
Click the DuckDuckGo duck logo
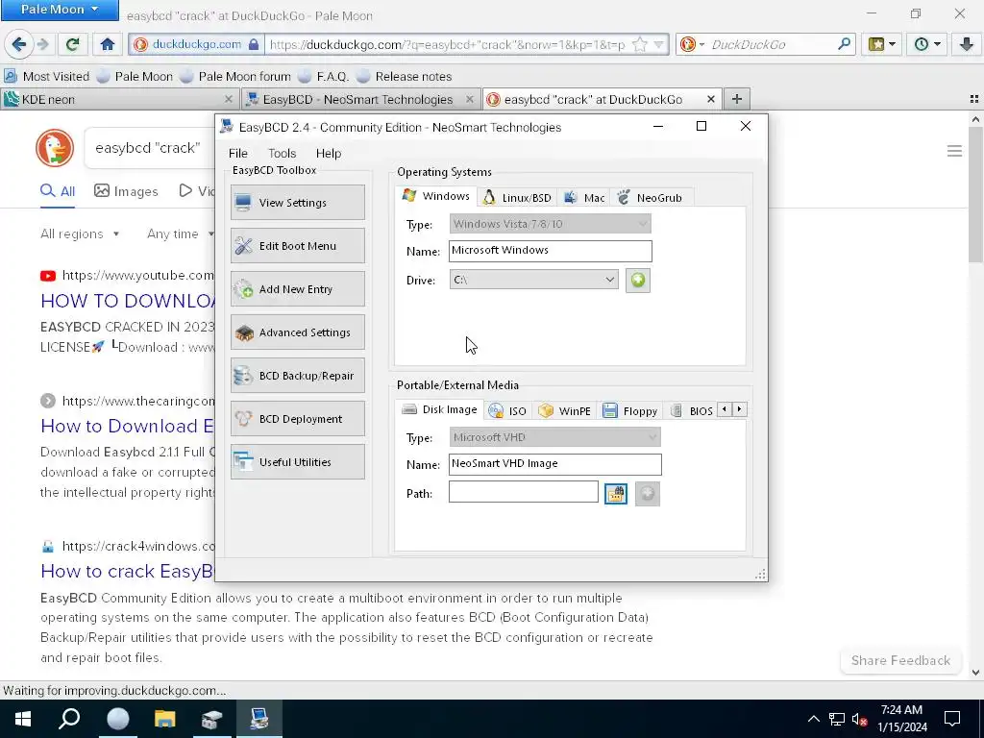(55, 148)
